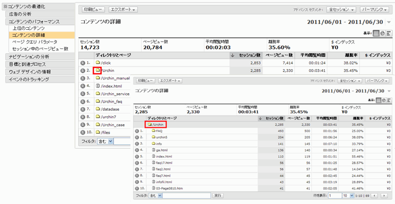Click the row icon beside FAQ folder
This screenshot has height=204, width=395.
coord(137,131)
